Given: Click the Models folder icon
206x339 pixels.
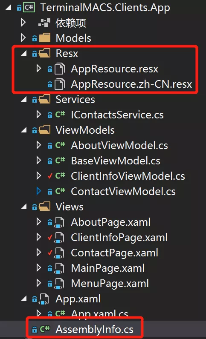Looking at the screenshot, I should (44, 38).
